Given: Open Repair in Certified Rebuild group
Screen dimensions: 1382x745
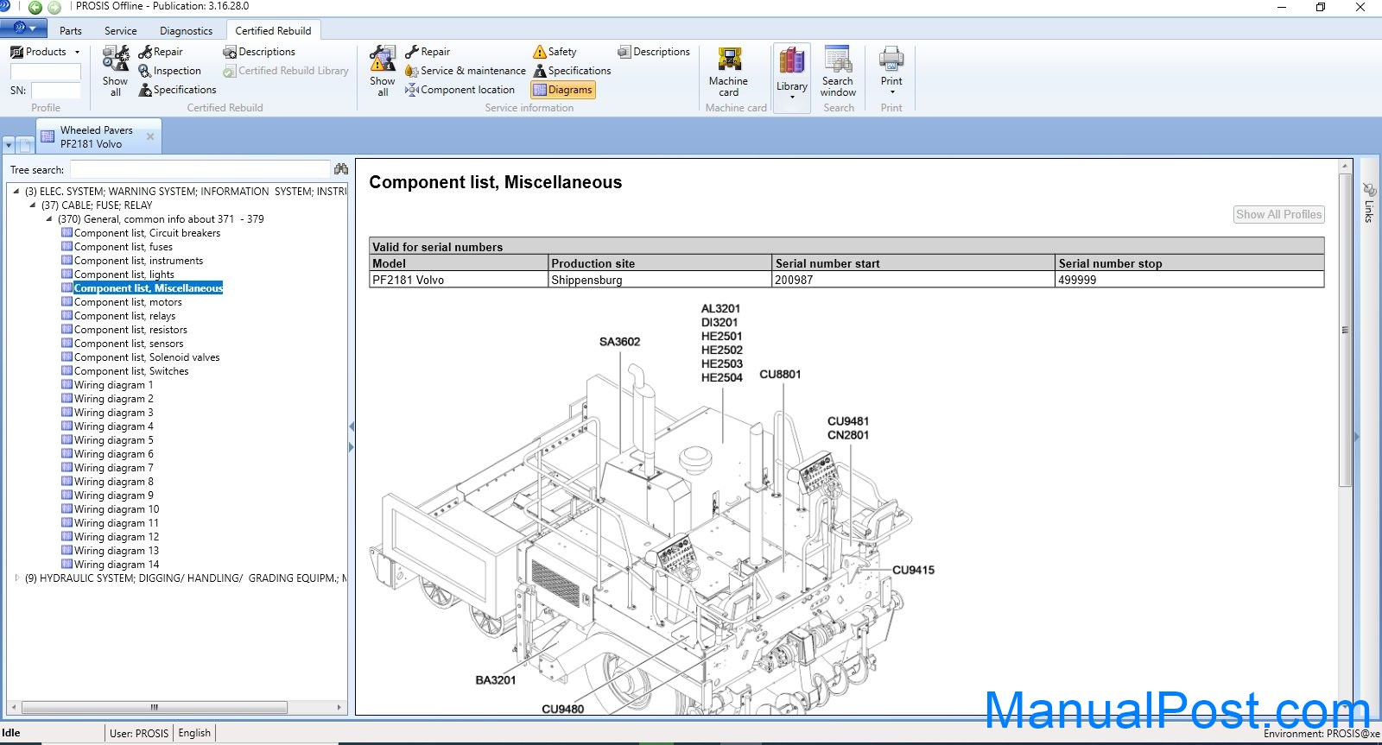Looking at the screenshot, I should pos(161,52).
